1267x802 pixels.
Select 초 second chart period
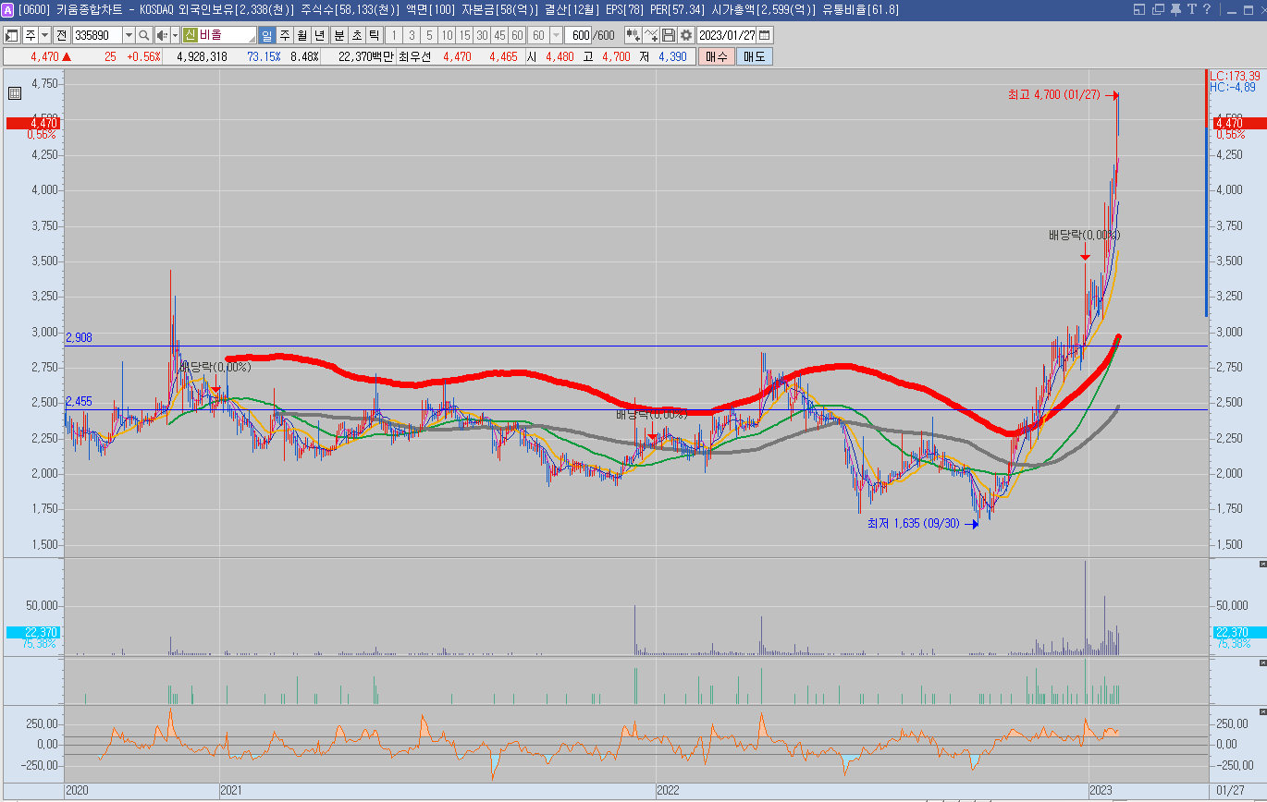click(x=356, y=35)
